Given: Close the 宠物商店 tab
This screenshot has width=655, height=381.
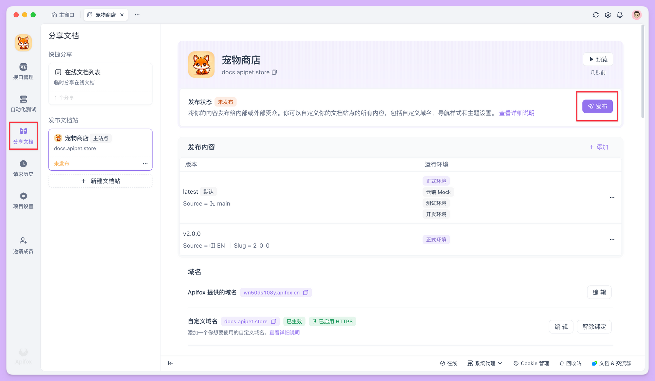Looking at the screenshot, I should (x=122, y=15).
